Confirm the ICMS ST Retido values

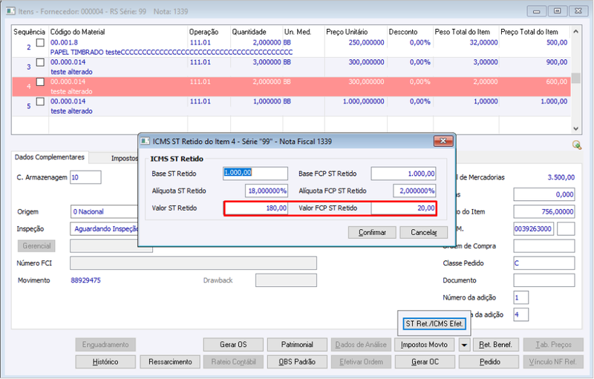tap(372, 232)
